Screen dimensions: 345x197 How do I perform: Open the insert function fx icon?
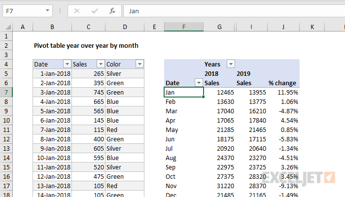pos(112,11)
